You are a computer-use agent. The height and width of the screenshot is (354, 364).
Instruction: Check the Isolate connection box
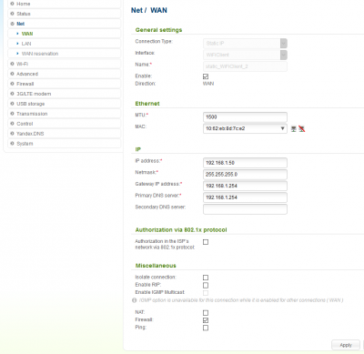[x=206, y=278]
